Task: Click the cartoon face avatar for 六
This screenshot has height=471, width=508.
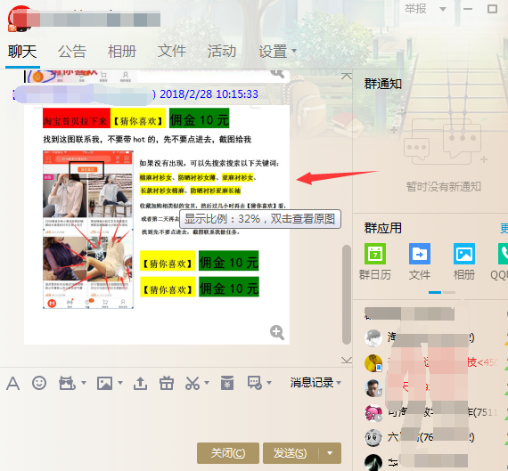Action: (x=373, y=438)
